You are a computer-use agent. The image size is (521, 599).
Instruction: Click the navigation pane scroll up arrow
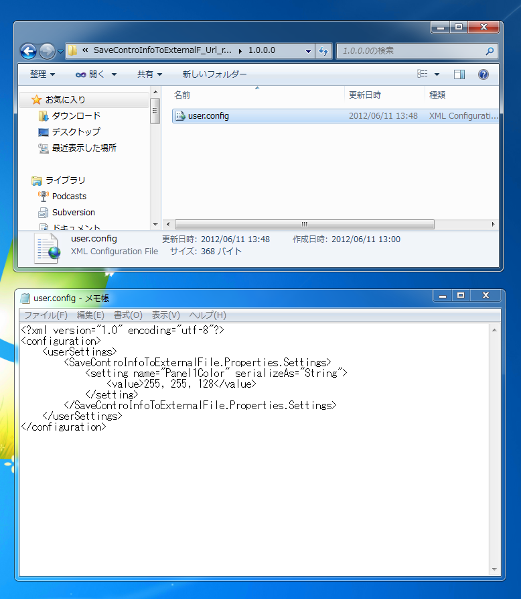[x=155, y=92]
